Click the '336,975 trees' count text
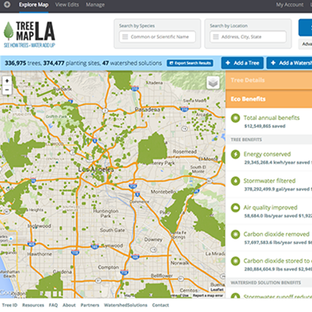This screenshot has width=312, height=312. (23, 63)
